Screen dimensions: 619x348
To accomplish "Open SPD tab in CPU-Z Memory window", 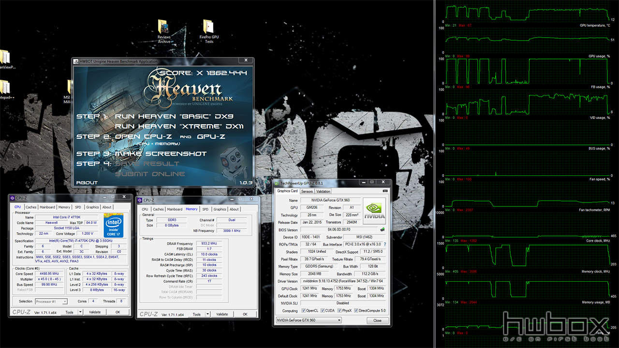I will point(206,209).
